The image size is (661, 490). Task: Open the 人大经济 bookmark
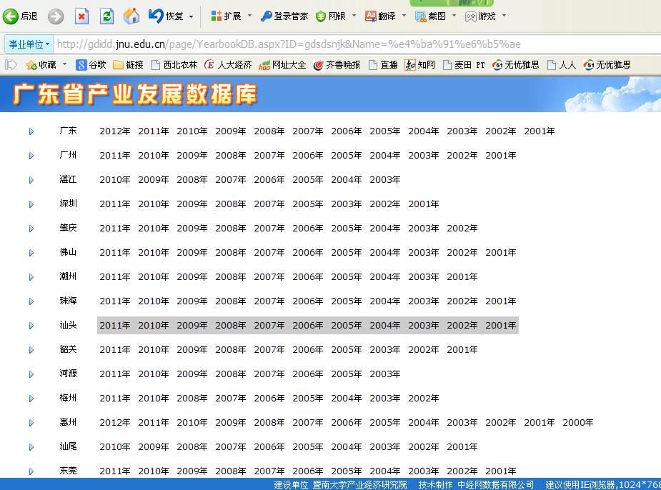tap(228, 65)
